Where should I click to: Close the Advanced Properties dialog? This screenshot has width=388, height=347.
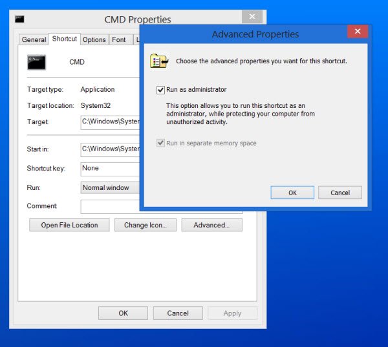[358, 31]
